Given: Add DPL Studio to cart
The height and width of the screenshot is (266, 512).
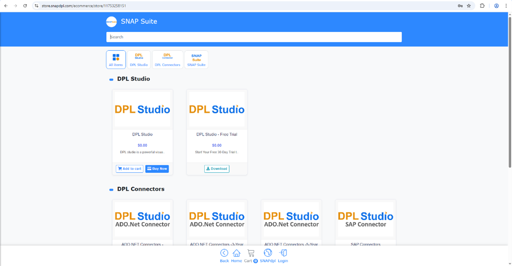Looking at the screenshot, I should [x=130, y=169].
